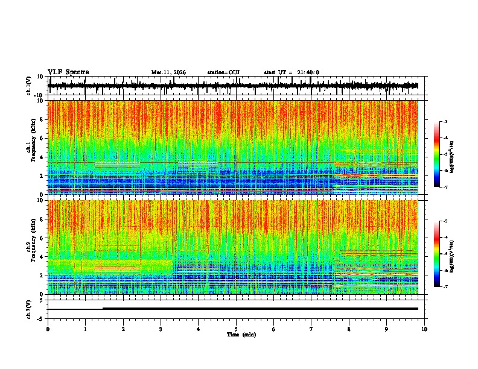The height and width of the screenshot is (369, 478).
Task: Click the time axis tick label "4"
Action: (x=199, y=329)
